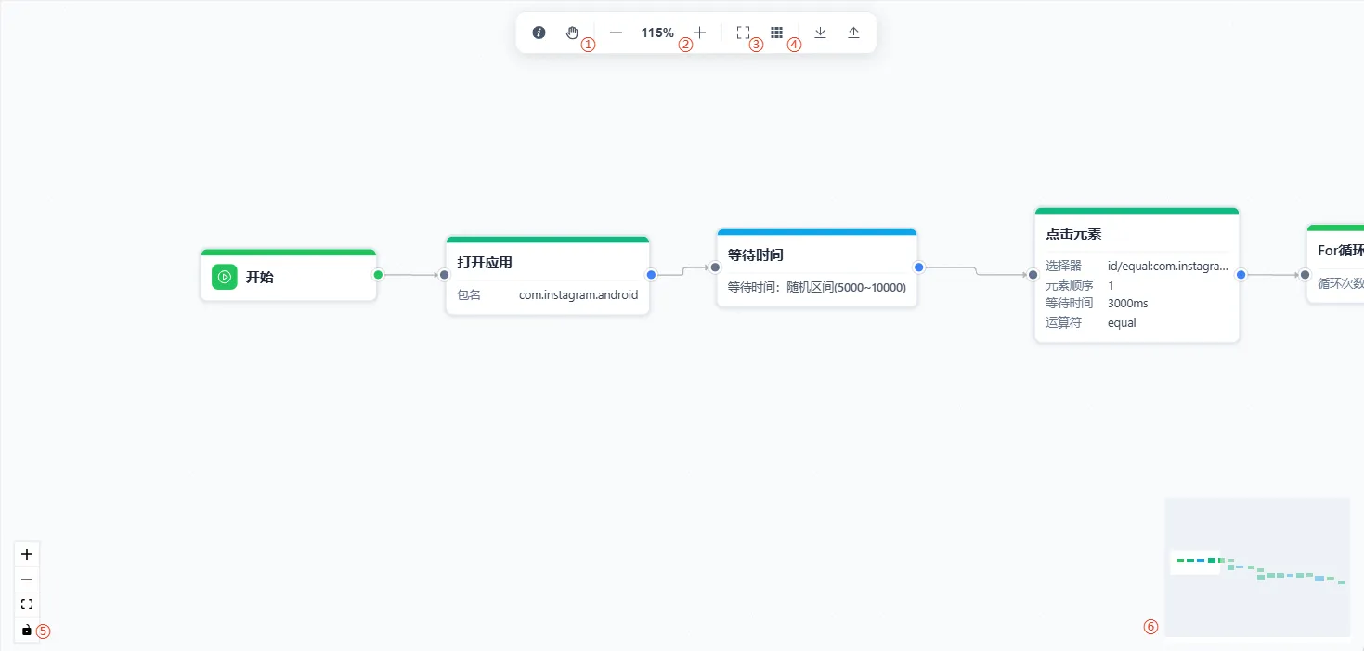Viewport: 1364px width, 651px height.
Task: Zoom out using the bottom-left minus button
Action: coord(27,579)
